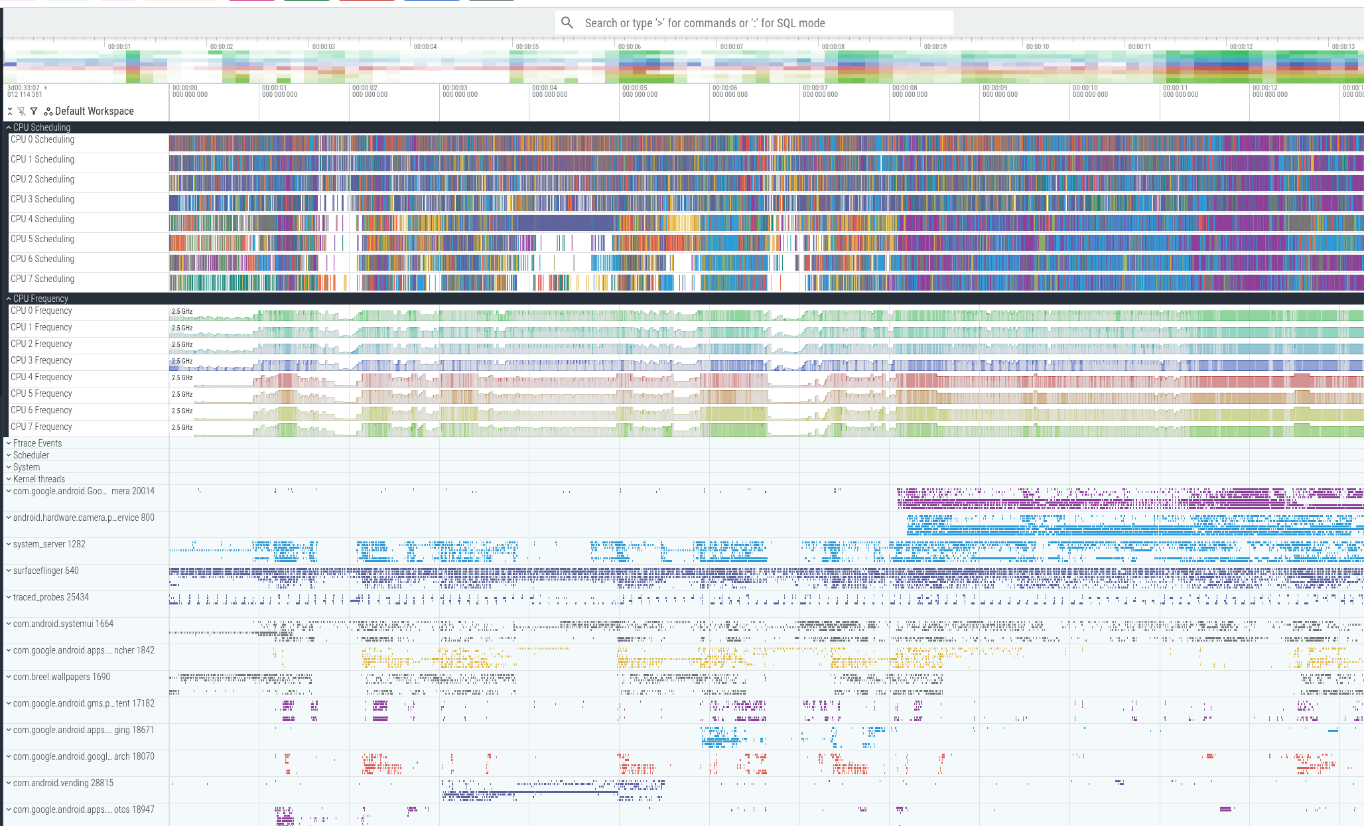Screen dimensions: 1364x826
Task: Click the collapse all tracks icon
Action: pyautogui.click(x=10, y=111)
